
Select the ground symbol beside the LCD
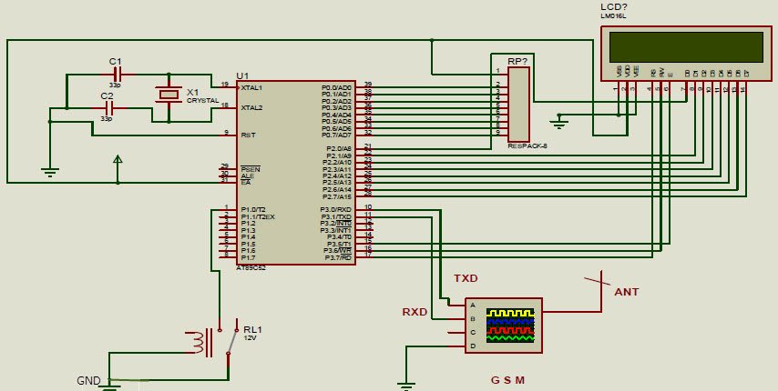[559, 122]
